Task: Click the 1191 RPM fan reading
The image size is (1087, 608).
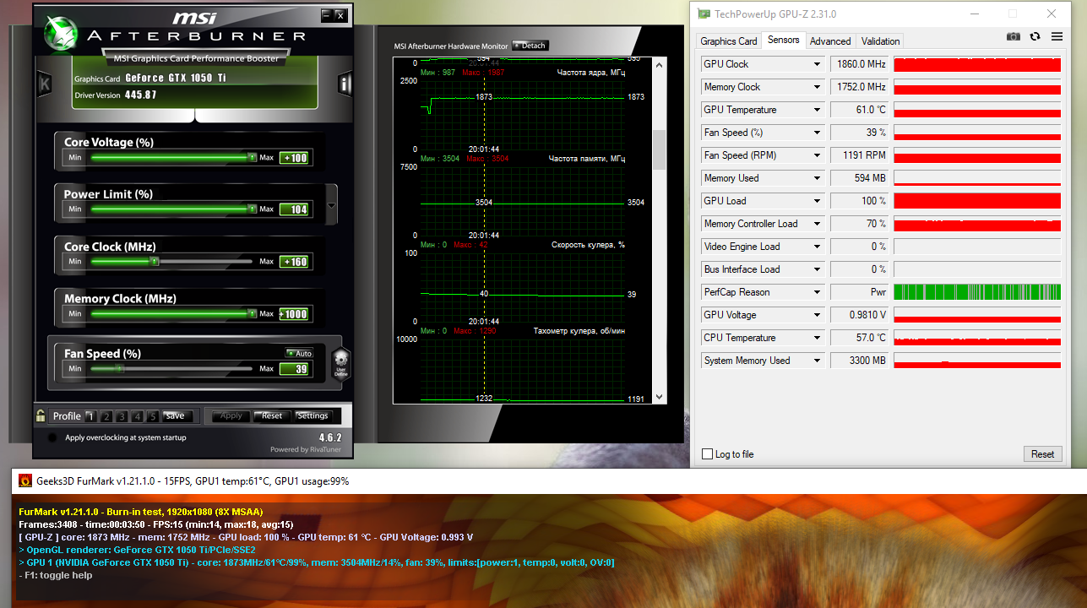Action: point(860,155)
